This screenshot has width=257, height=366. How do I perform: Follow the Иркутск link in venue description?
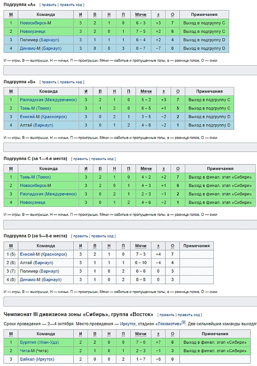click(127, 323)
